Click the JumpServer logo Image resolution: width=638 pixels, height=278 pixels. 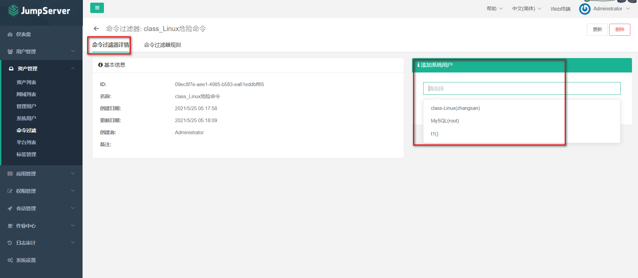(x=39, y=11)
